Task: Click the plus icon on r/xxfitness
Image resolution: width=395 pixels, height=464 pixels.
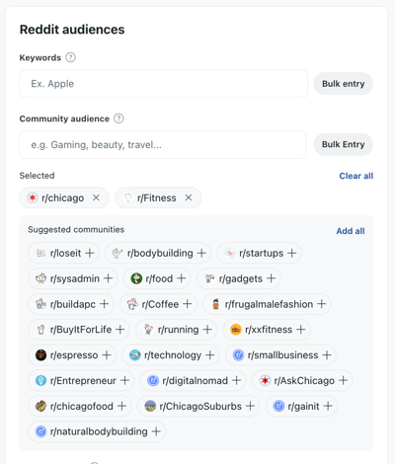Action: [301, 329]
